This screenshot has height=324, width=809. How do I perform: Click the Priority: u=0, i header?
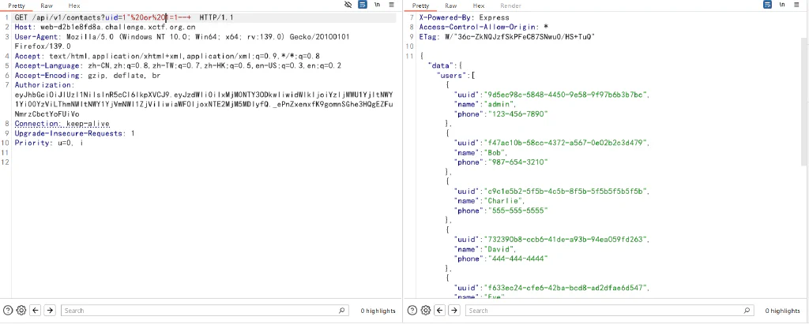coord(48,143)
